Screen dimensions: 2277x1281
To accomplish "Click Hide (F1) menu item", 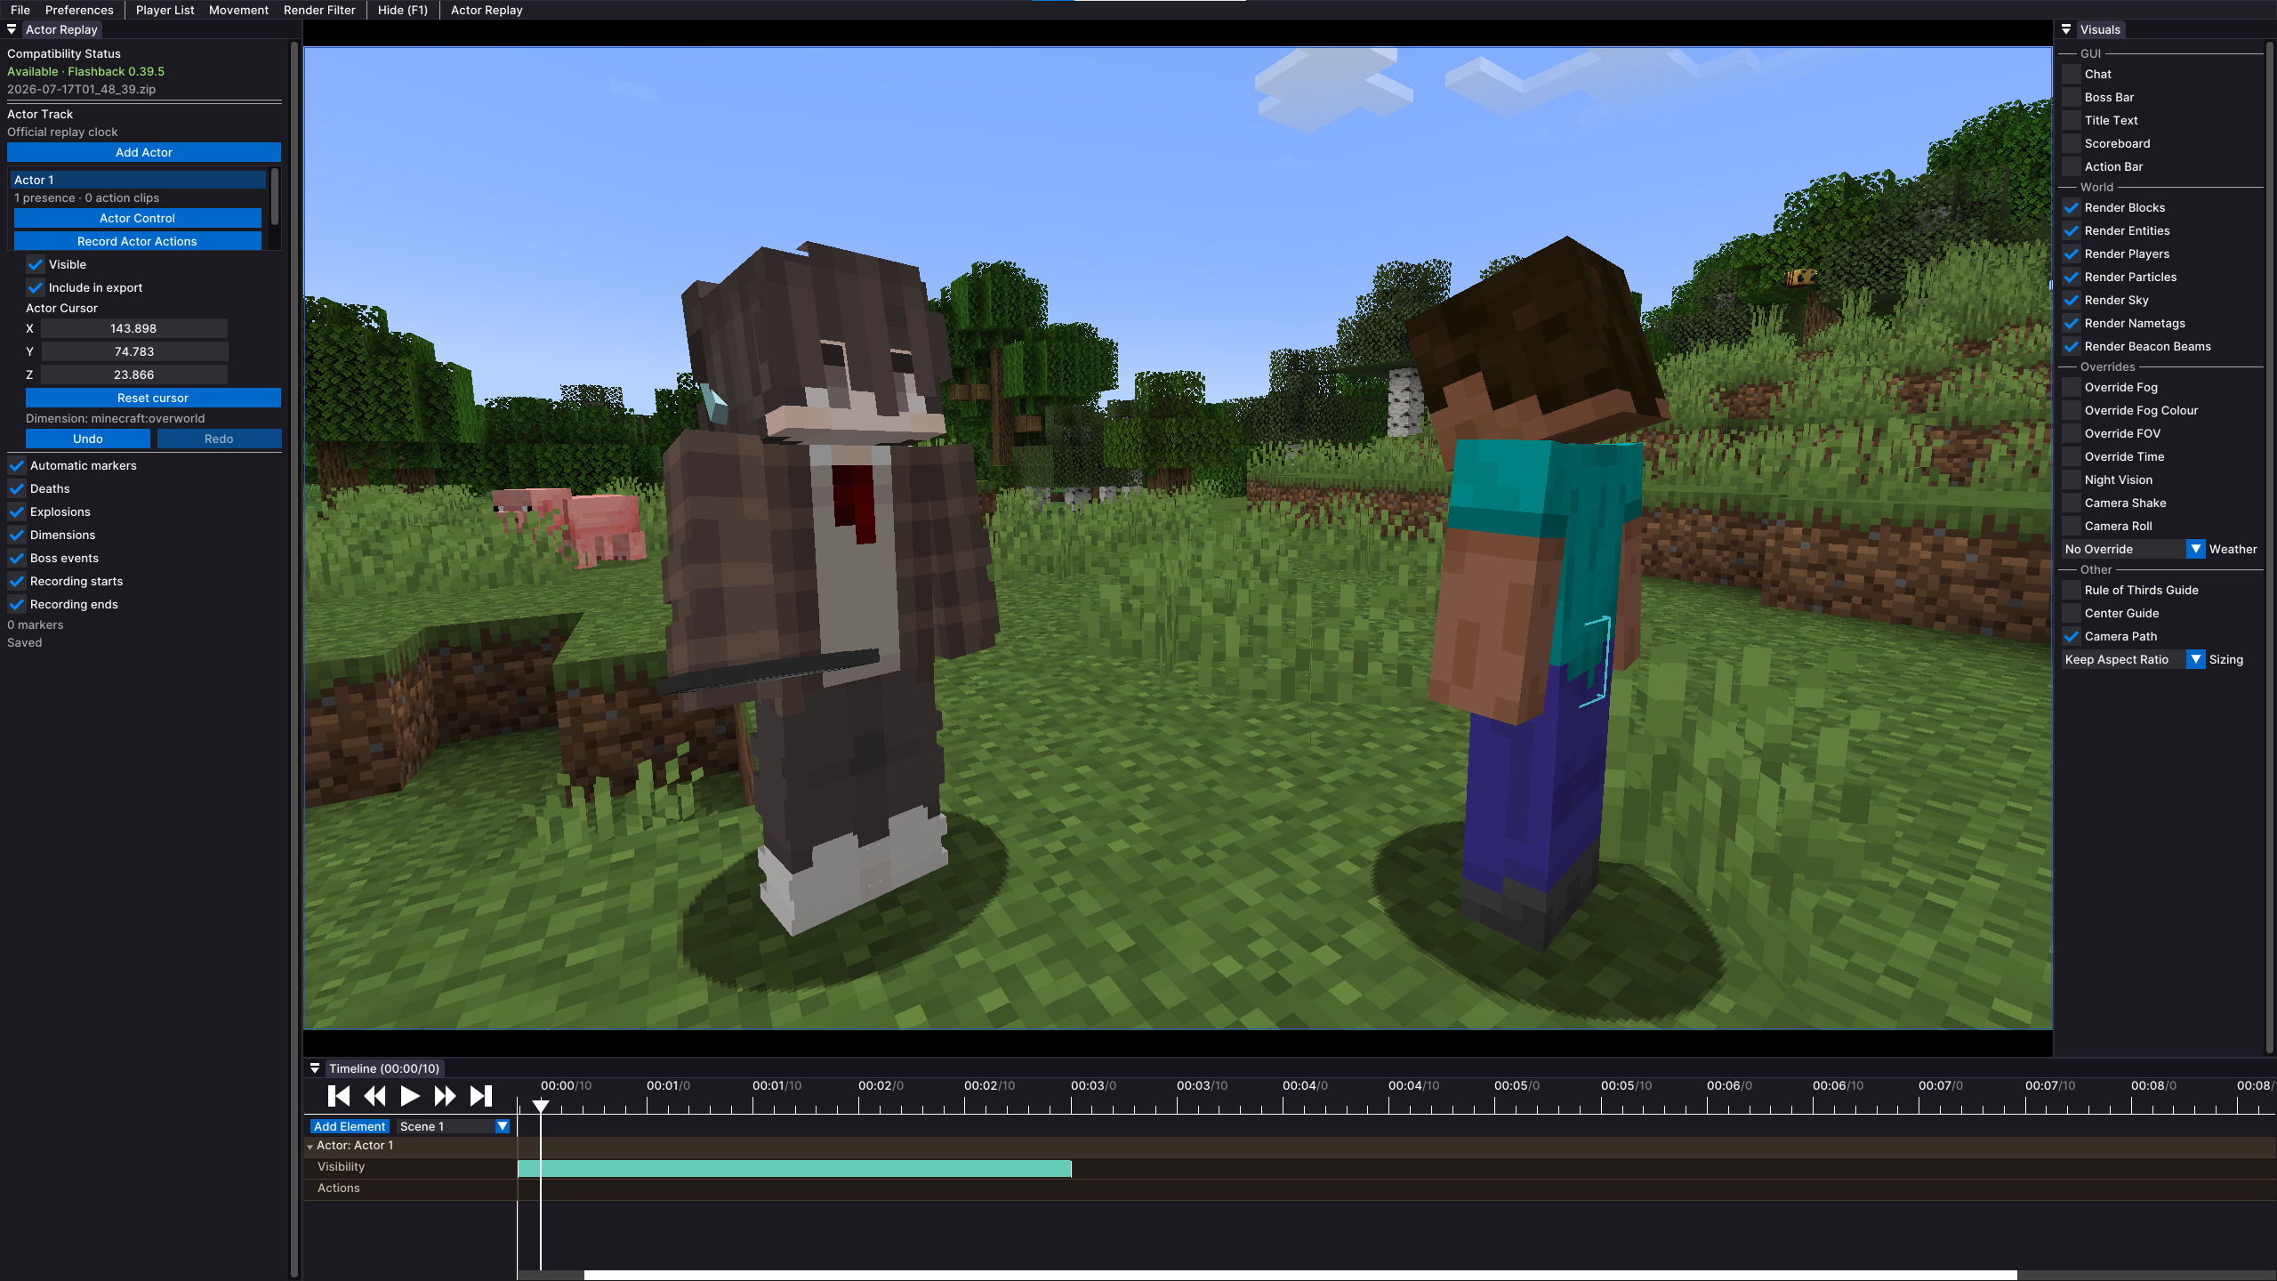I will tap(402, 10).
